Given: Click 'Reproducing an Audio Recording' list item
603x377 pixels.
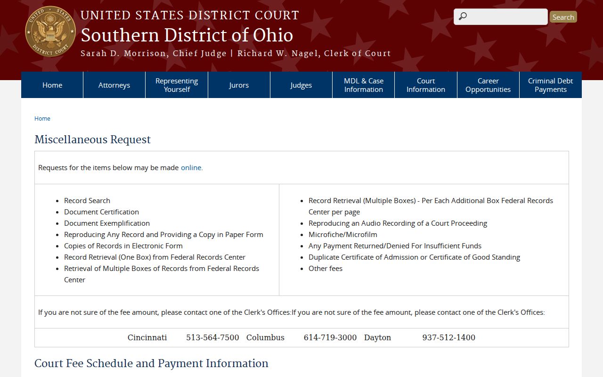Looking at the screenshot, I should point(398,223).
